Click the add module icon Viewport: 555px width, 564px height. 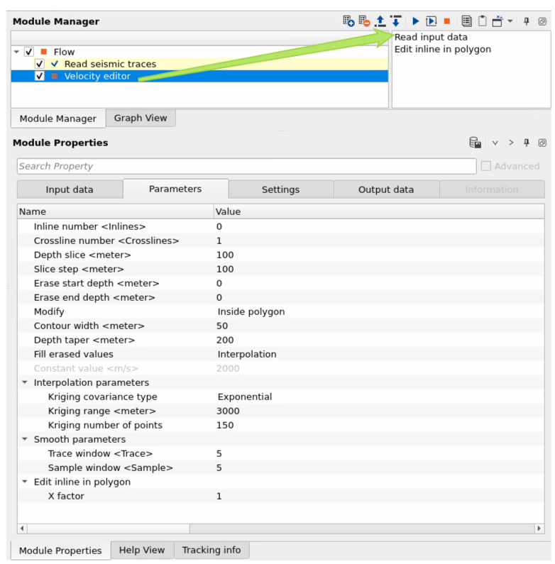point(348,21)
